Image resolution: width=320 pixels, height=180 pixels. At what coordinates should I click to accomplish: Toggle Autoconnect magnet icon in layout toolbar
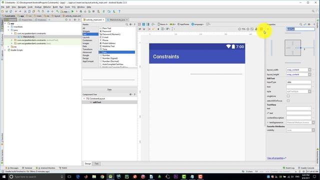click(144, 29)
